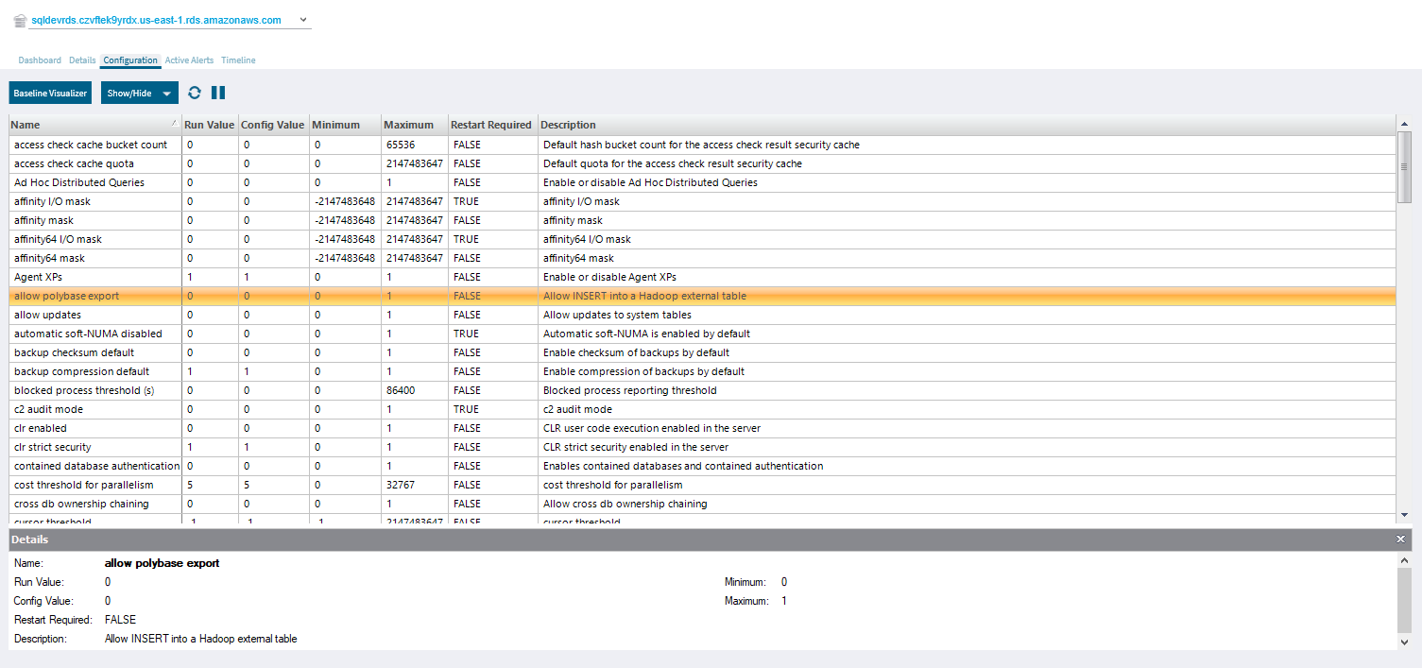Image resolution: width=1422 pixels, height=668 pixels.
Task: Click the server icon beside the hostname
Action: click(19, 20)
